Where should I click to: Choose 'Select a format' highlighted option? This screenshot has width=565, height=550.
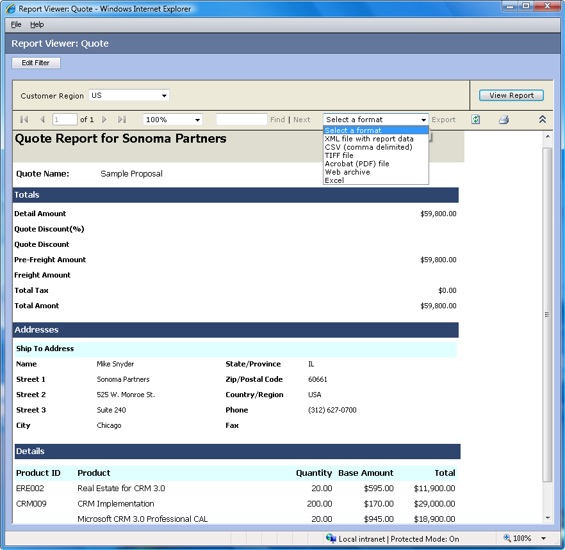376,130
